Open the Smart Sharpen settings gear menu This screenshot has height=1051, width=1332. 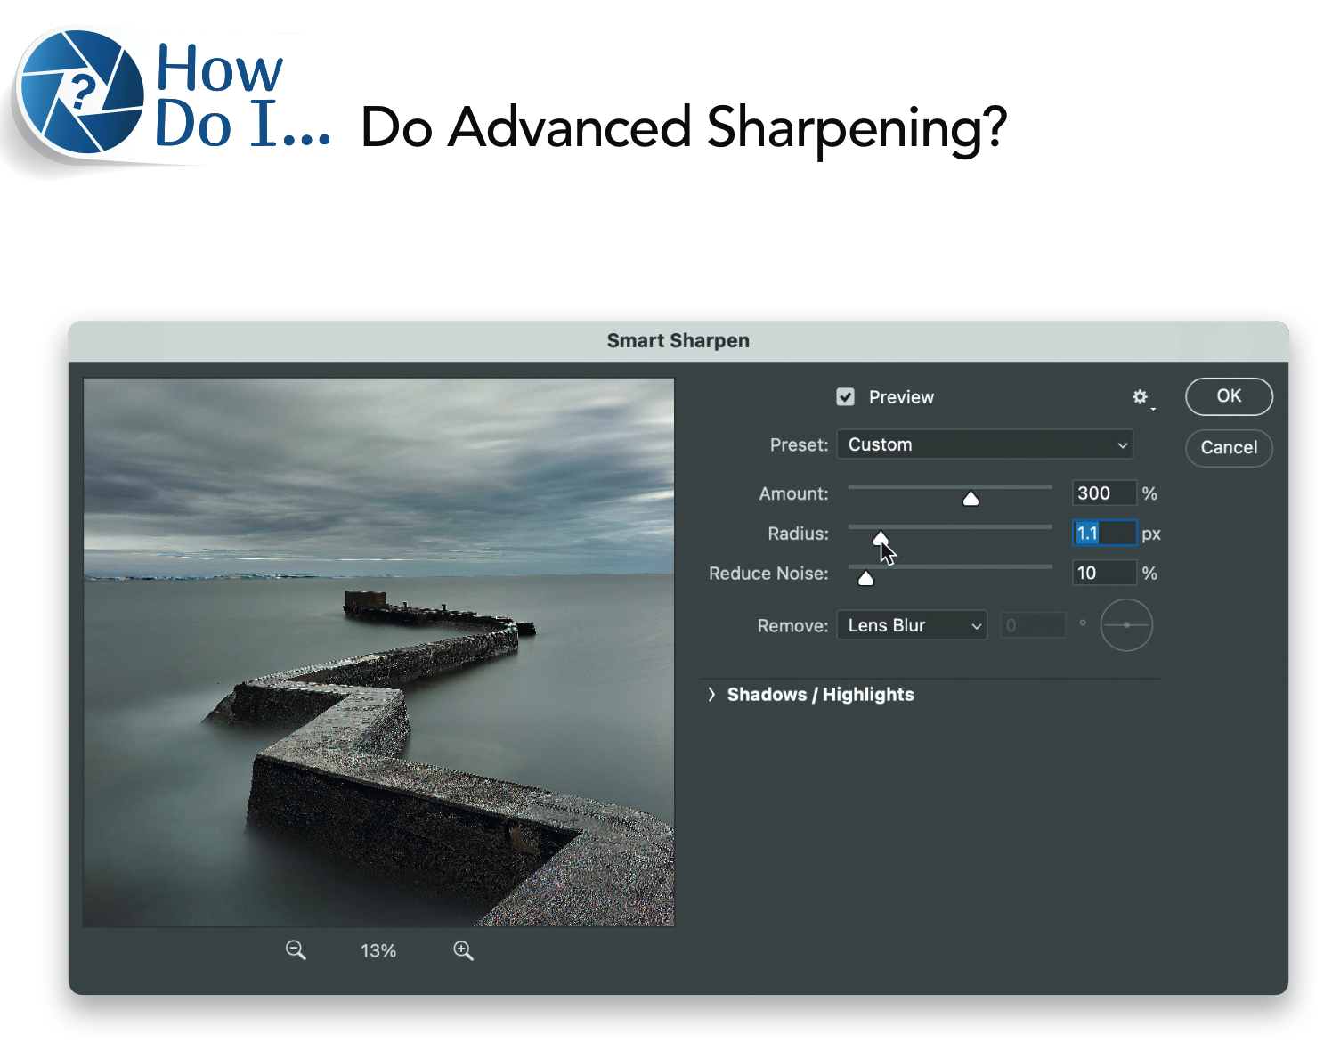[x=1141, y=397]
